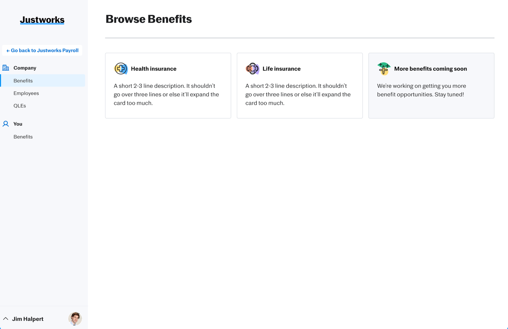Open the QLEs sidebar item

click(x=20, y=106)
